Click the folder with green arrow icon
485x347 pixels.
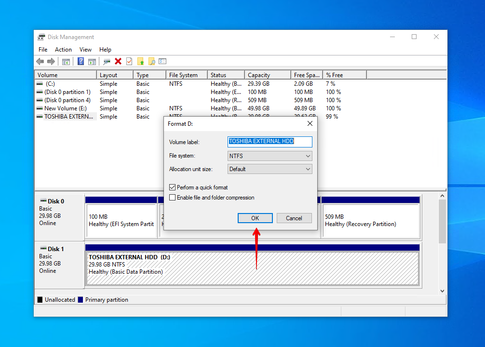(141, 62)
